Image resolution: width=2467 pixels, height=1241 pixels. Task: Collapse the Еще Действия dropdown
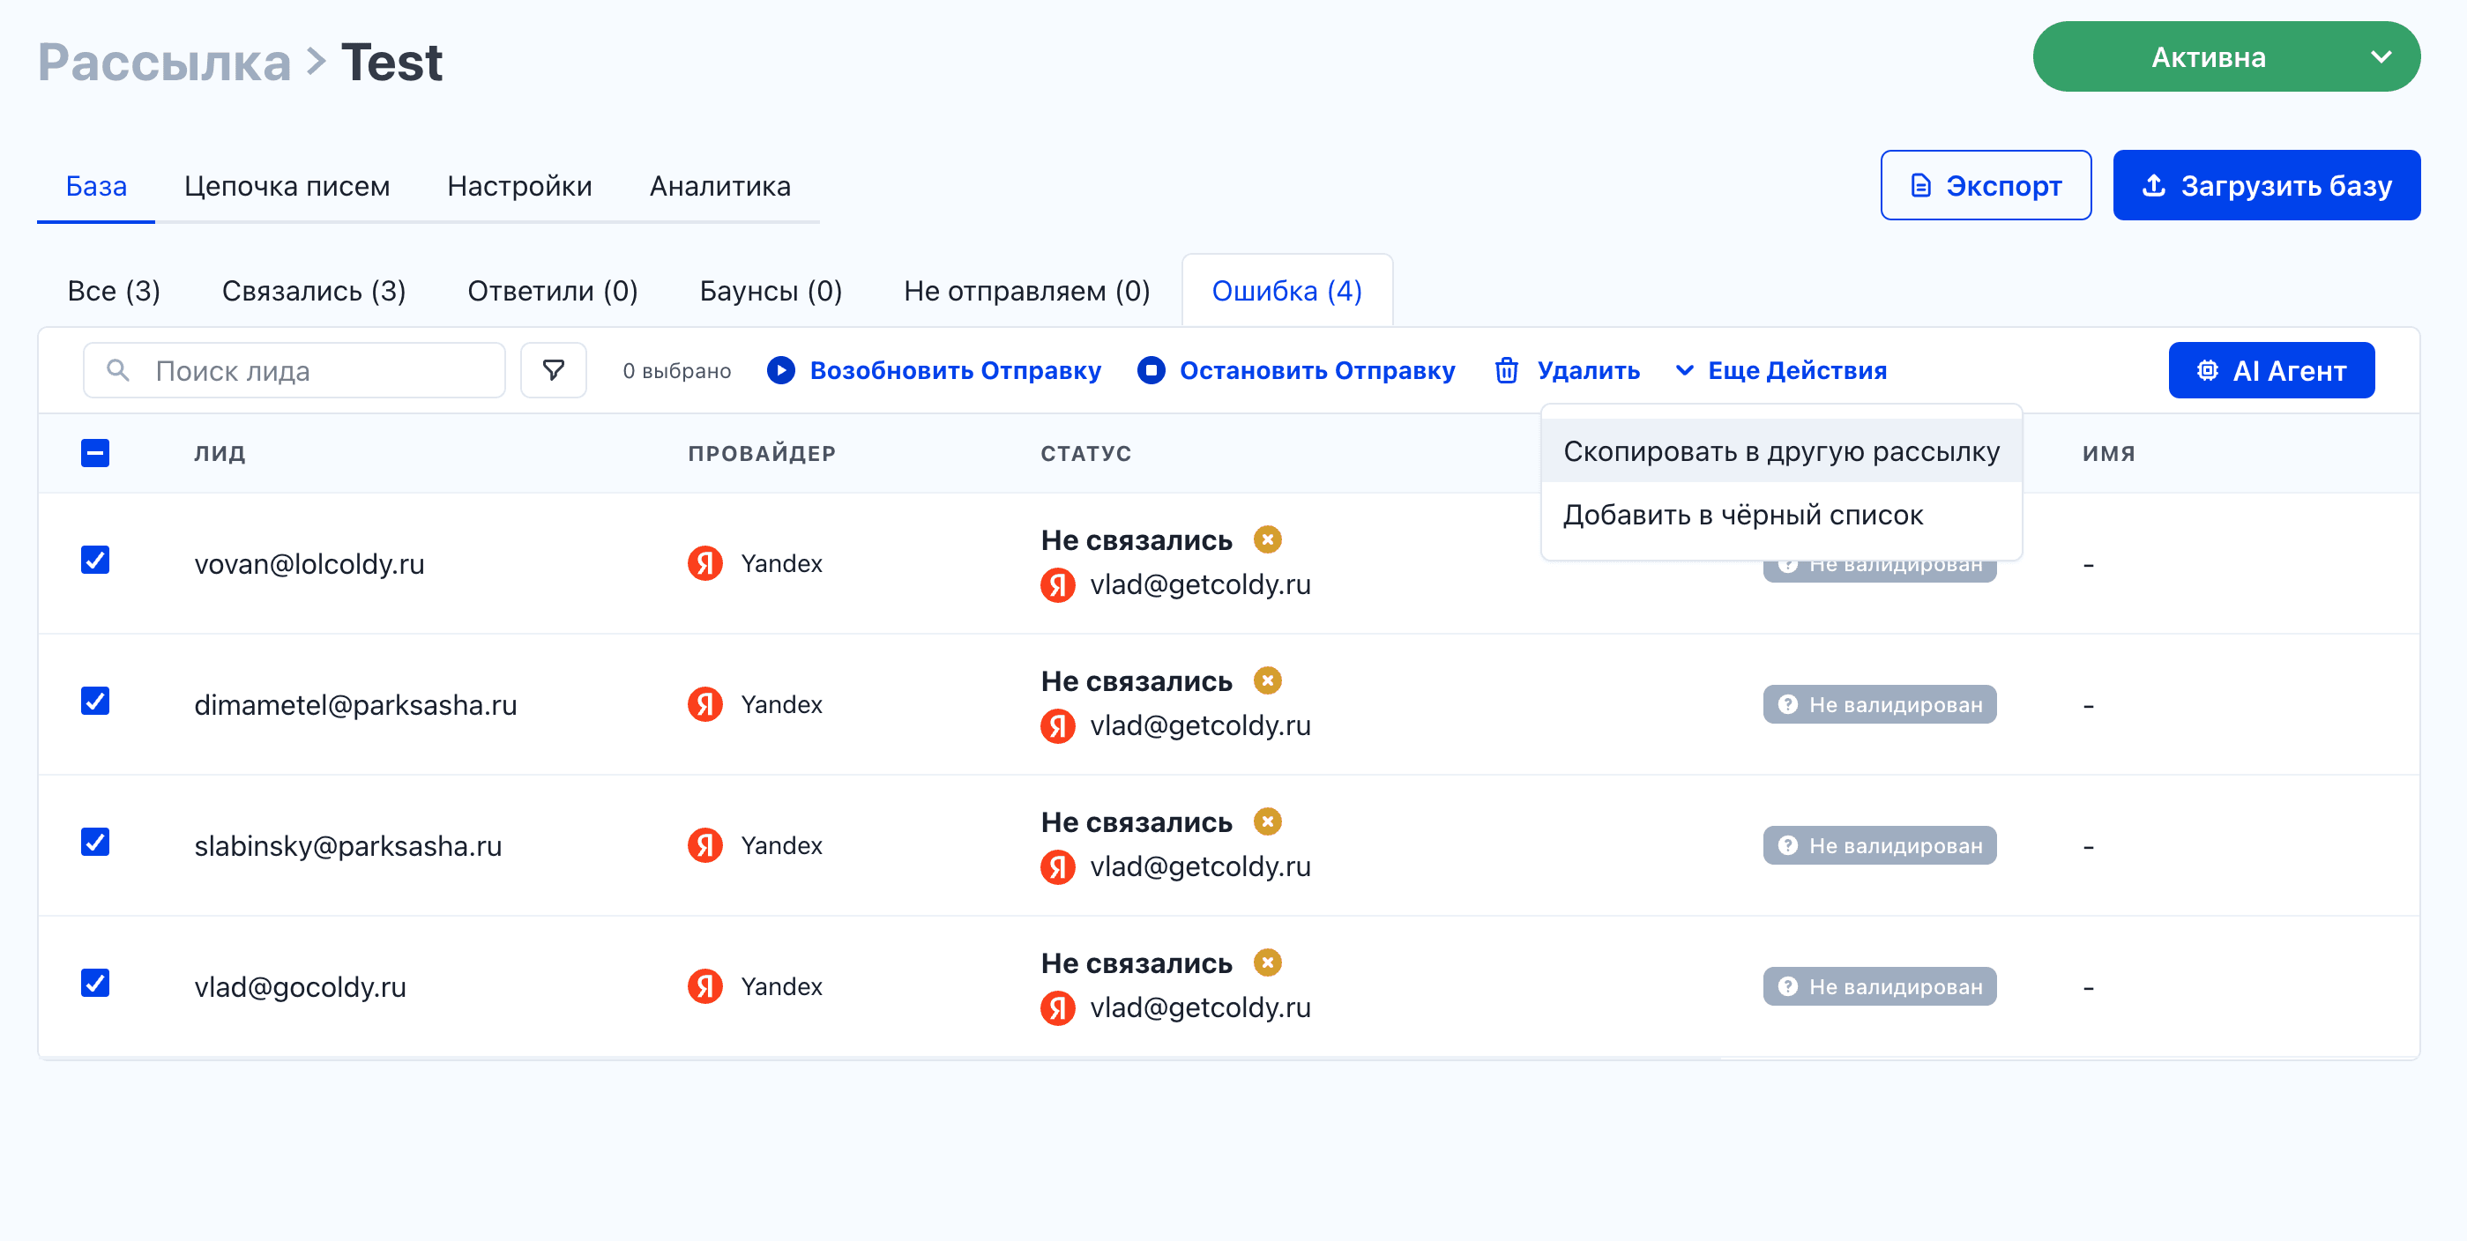click(1781, 370)
